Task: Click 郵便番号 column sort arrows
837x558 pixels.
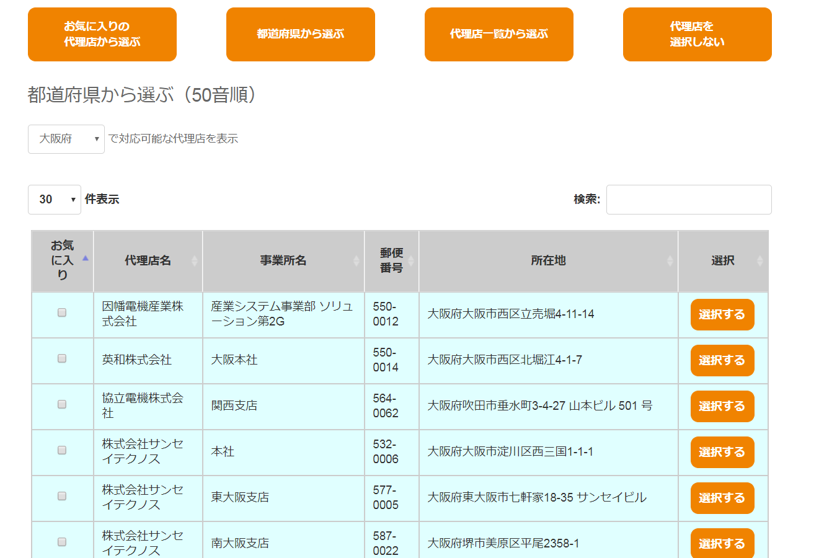Action: (410, 261)
